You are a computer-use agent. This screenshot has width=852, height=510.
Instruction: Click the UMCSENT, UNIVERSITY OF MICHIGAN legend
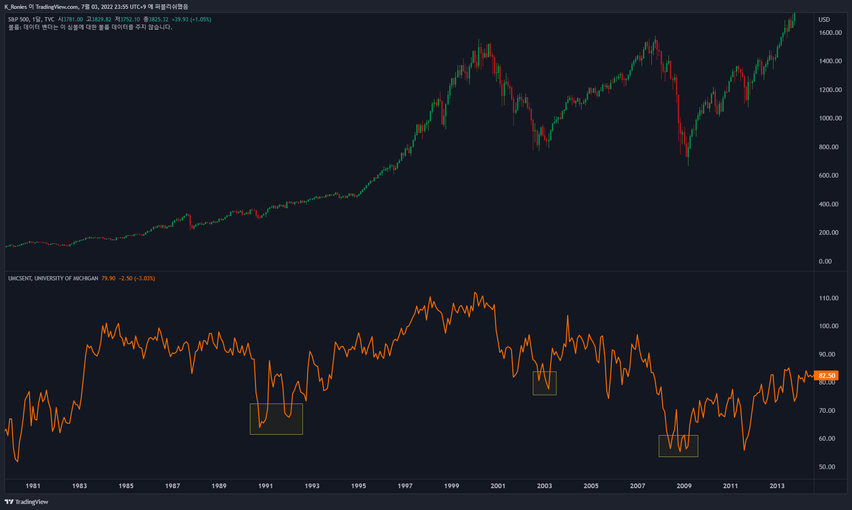(x=53, y=278)
